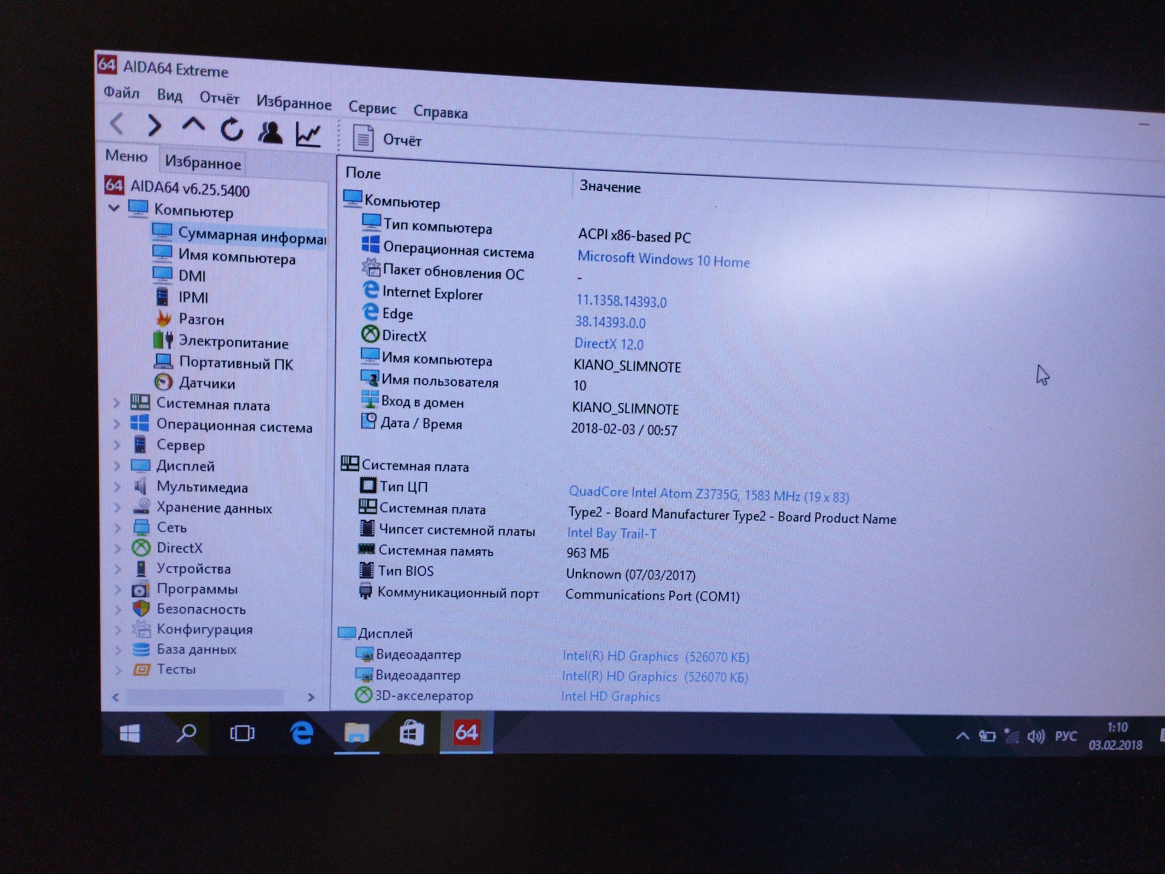Click the Безопасность shield icon

tap(141, 609)
